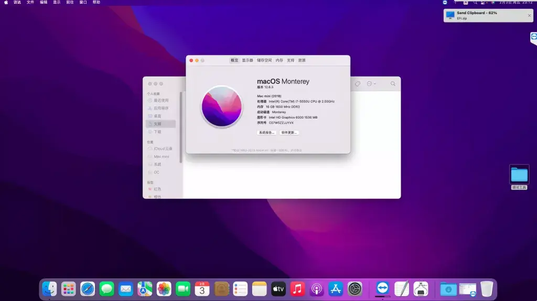This screenshot has height=301, width=537.
Task: Switch to the 资源 tab
Action: (x=302, y=60)
